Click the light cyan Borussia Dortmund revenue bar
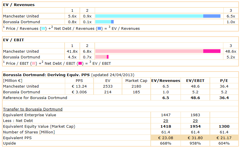The height and width of the screenshot is (148, 240). [103, 22]
